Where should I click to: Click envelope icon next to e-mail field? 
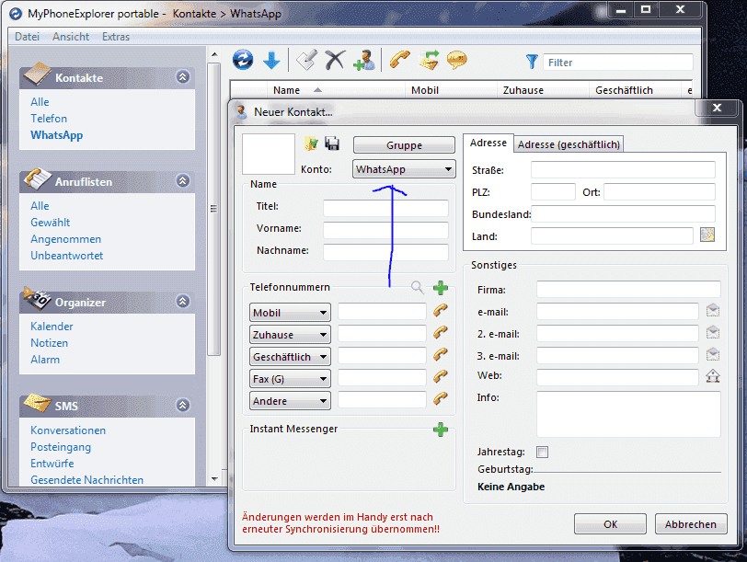click(x=713, y=311)
